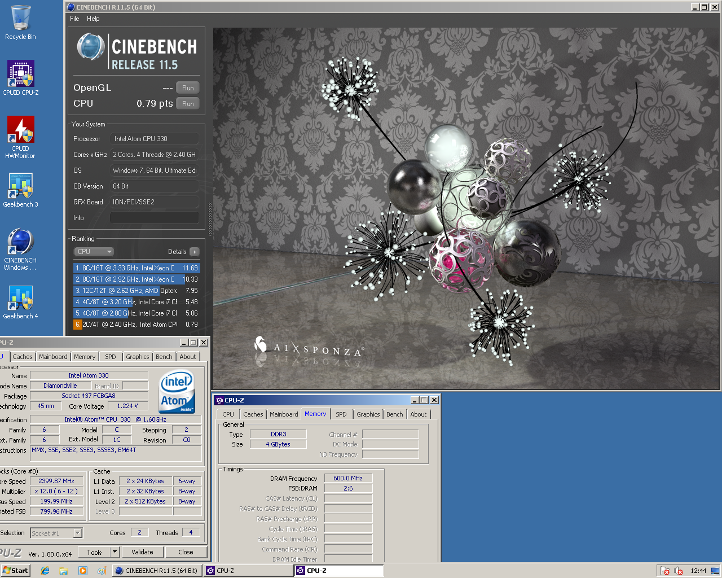This screenshot has width=722, height=578.
Task: Select ranking row 4C/8T @ 2.80 GHz Core i7
Action: coord(137,313)
